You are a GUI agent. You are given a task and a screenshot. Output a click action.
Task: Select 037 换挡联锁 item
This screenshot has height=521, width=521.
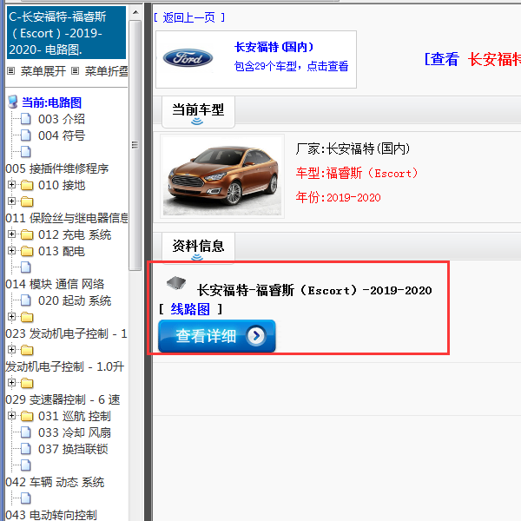point(73,449)
